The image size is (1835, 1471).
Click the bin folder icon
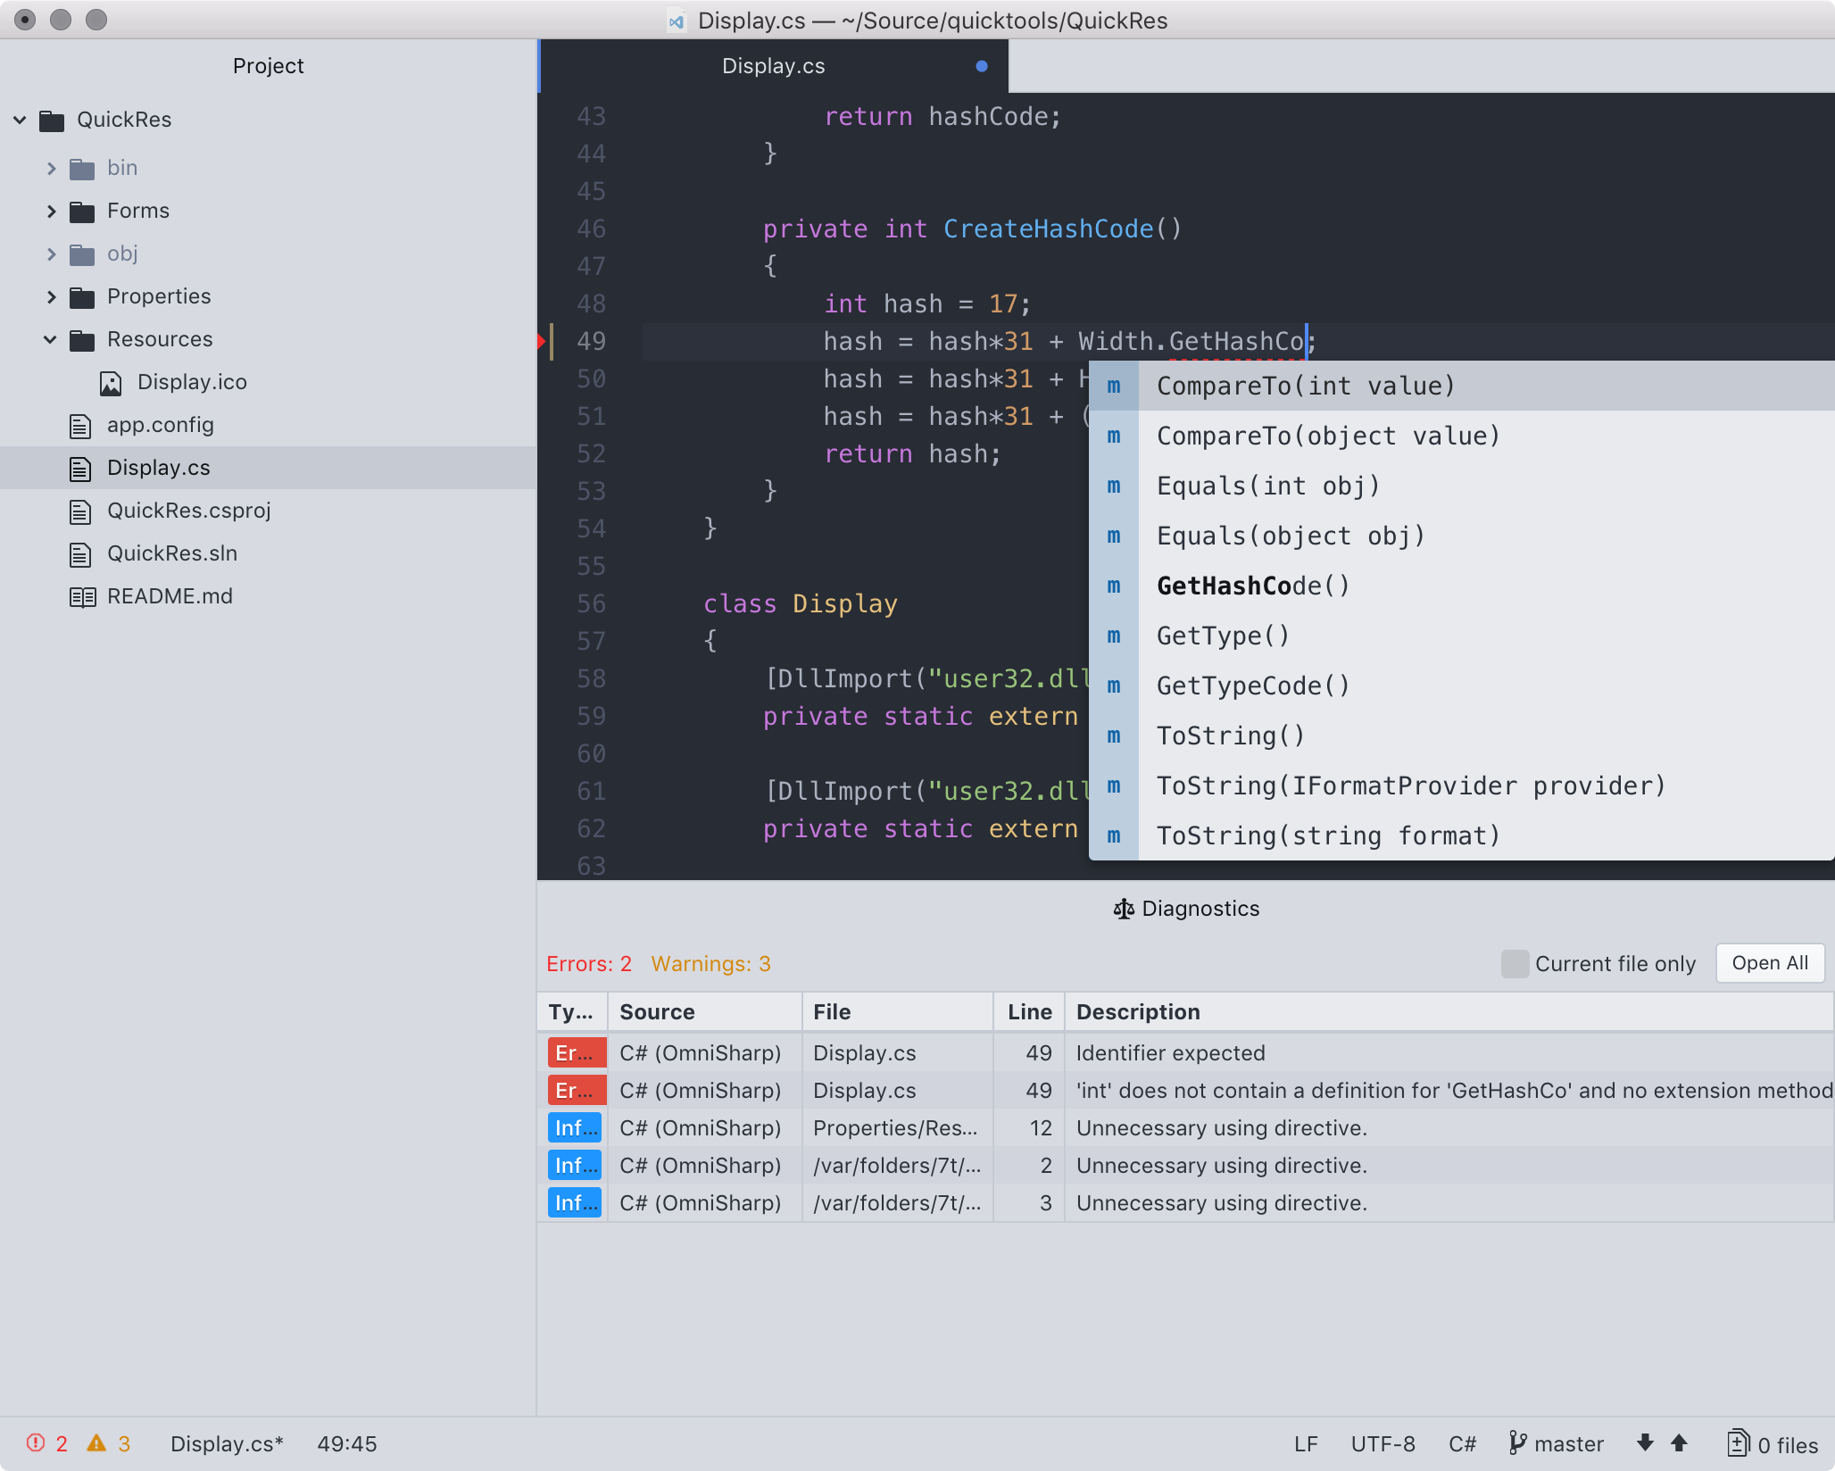click(82, 169)
